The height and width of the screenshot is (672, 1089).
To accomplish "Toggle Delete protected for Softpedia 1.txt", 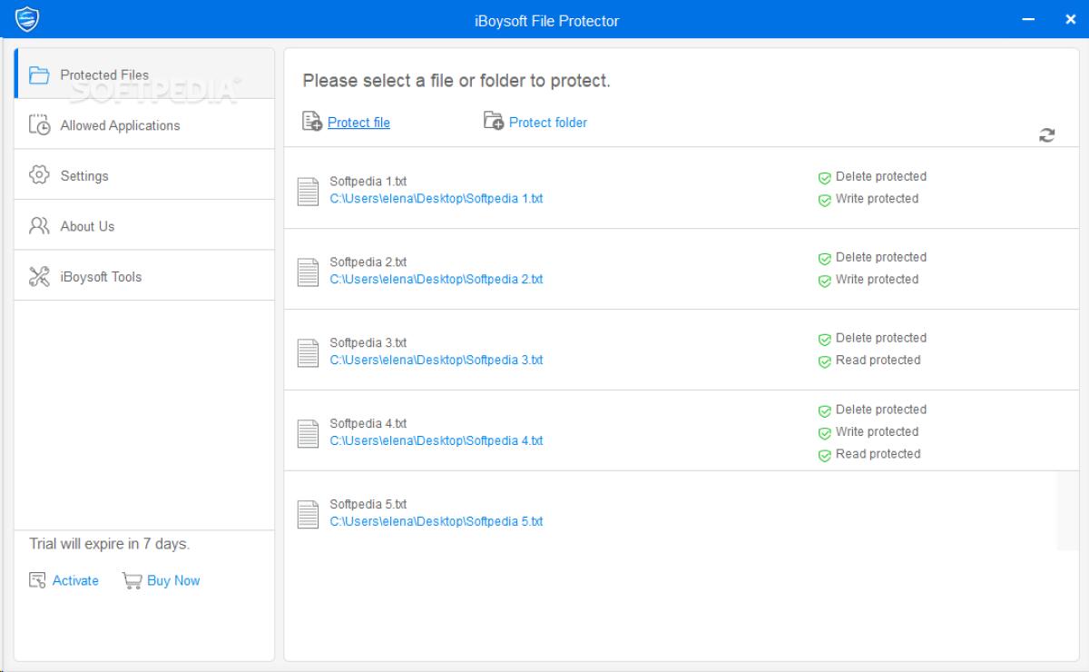I will click(x=824, y=176).
